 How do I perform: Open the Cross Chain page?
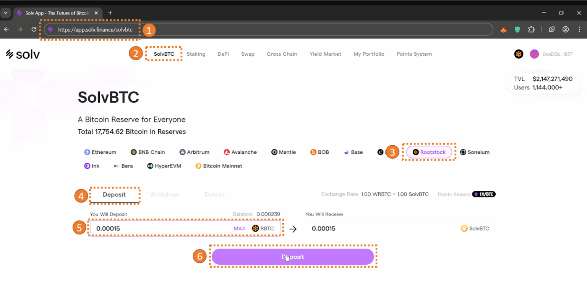pyautogui.click(x=282, y=54)
